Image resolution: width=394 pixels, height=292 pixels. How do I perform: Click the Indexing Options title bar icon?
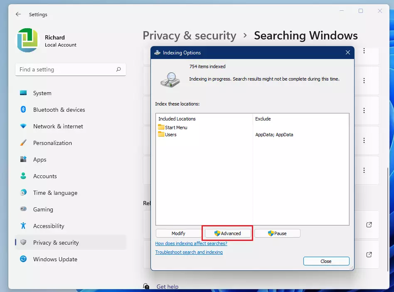157,52
